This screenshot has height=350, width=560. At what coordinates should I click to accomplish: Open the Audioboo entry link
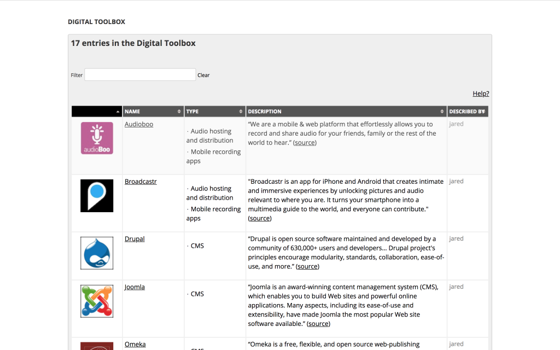(x=139, y=124)
